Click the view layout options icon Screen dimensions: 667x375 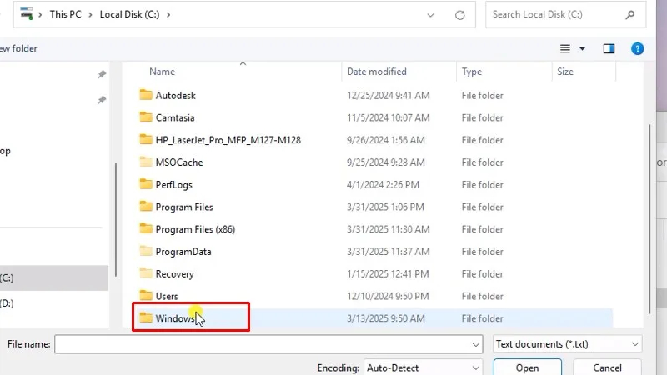565,49
